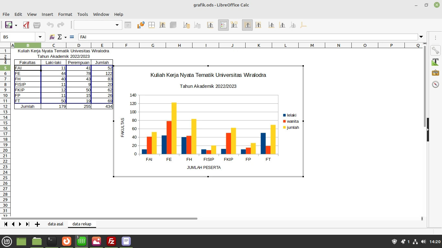The width and height of the screenshot is (442, 248).
Task: Click the blue lelaki legend swatch
Action: click(x=284, y=115)
